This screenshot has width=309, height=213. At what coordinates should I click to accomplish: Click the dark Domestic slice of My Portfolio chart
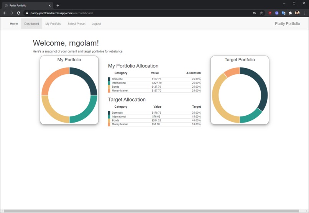[x=87, y=77]
